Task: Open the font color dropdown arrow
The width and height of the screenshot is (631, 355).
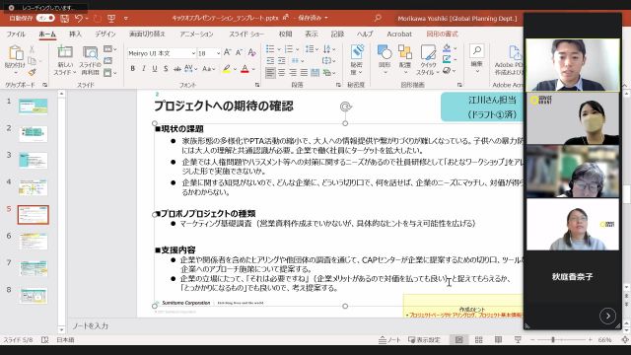Action: click(x=253, y=69)
